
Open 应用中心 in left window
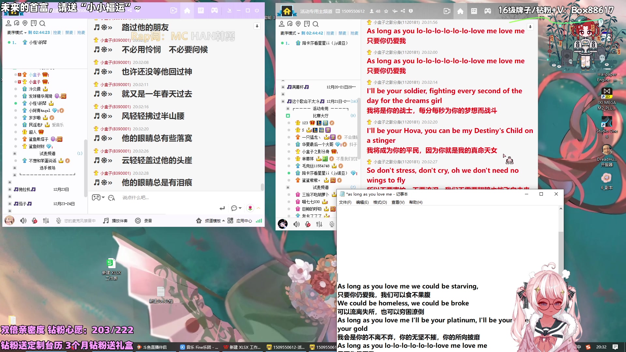coord(240,221)
